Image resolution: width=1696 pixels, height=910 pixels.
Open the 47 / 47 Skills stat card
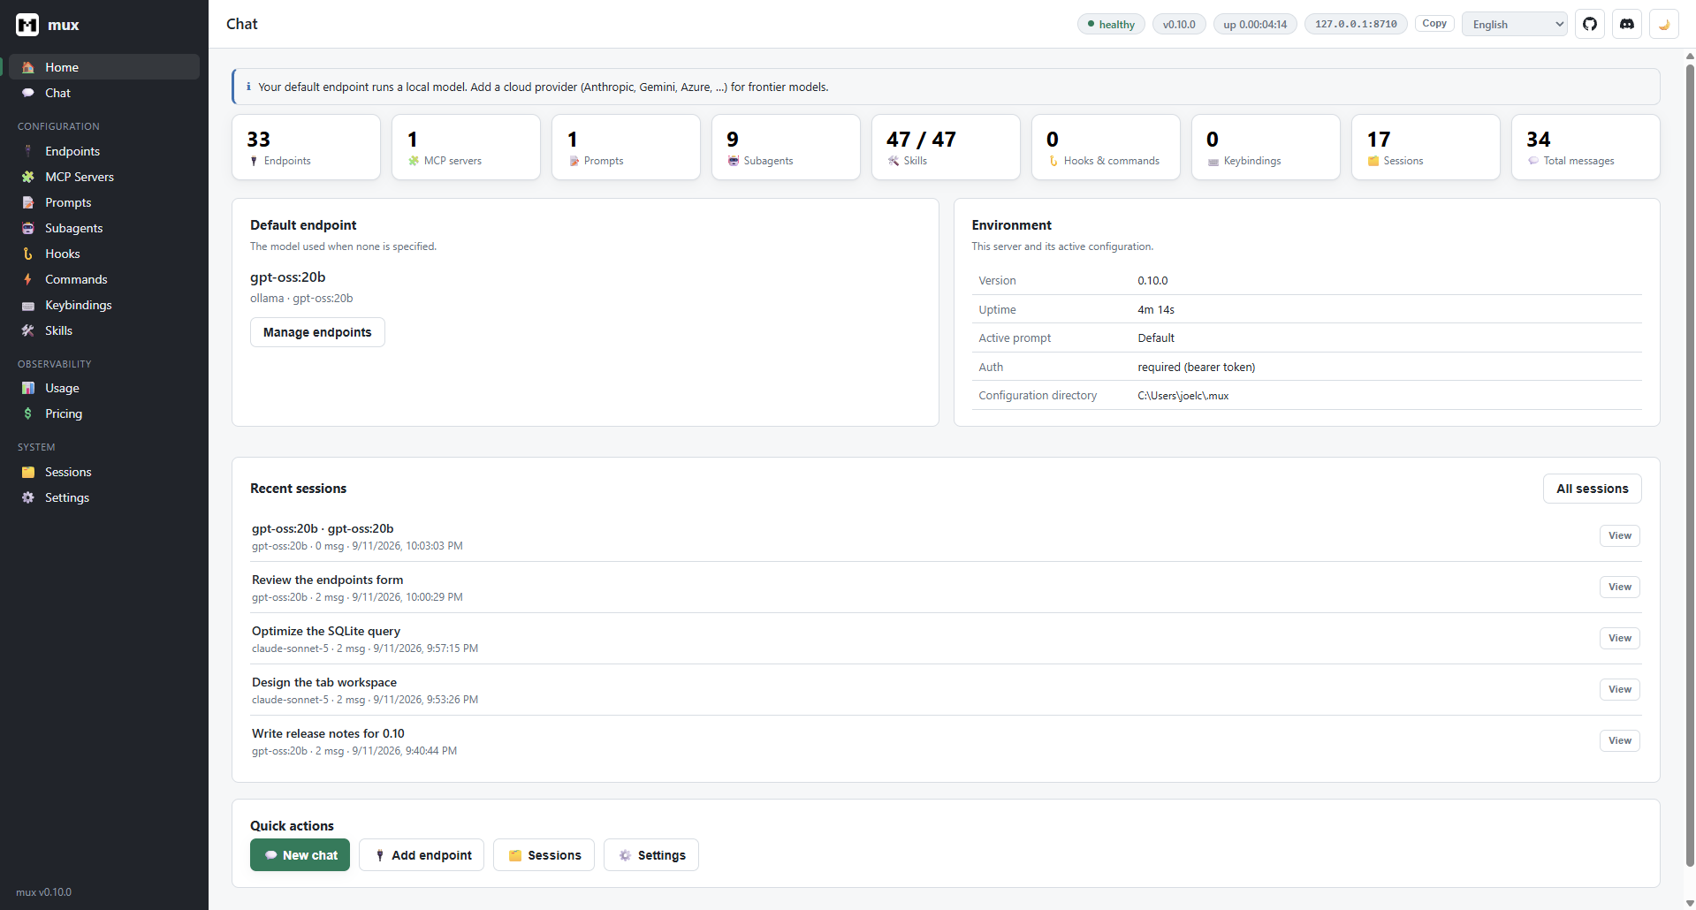[x=946, y=148]
